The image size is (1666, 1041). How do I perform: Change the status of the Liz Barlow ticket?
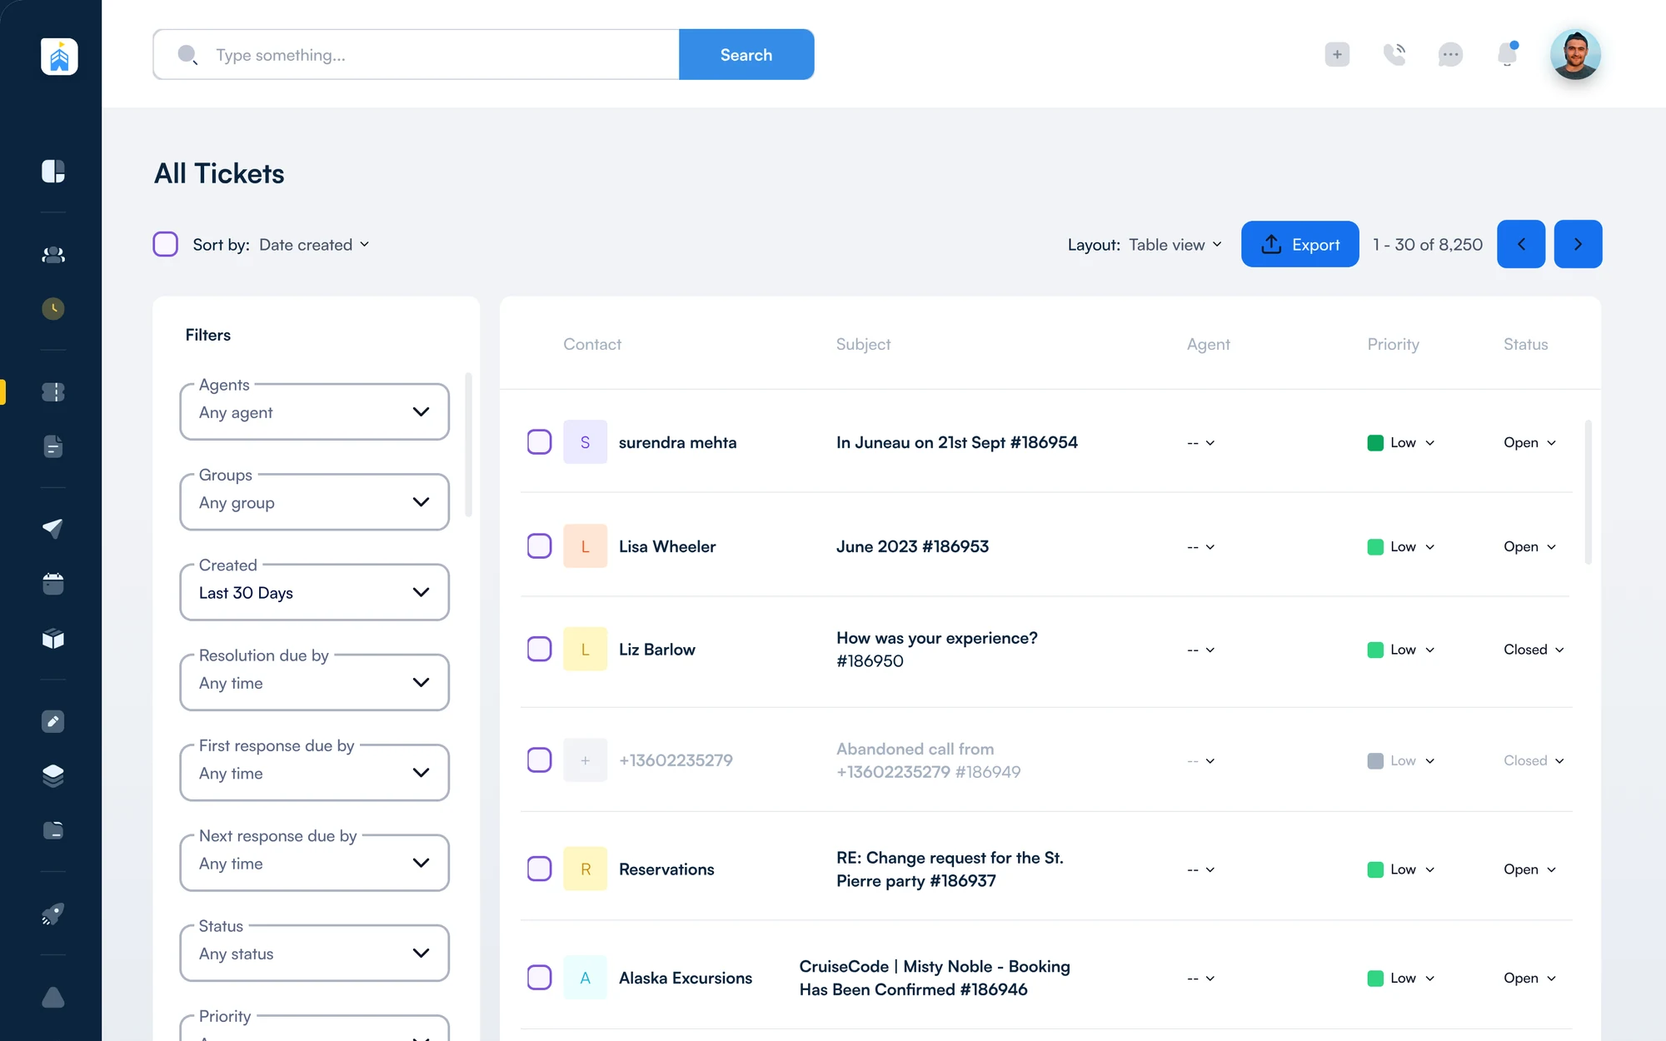tap(1534, 650)
